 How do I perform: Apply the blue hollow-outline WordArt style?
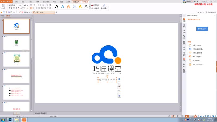(x=74, y=6)
